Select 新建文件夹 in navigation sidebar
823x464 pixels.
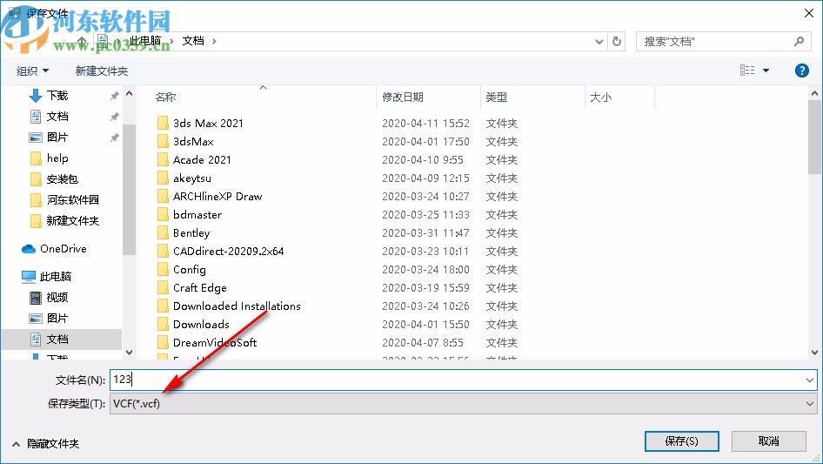pos(72,221)
